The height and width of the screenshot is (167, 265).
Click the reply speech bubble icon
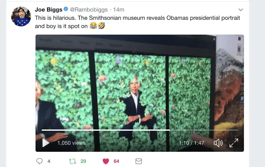click(x=40, y=161)
